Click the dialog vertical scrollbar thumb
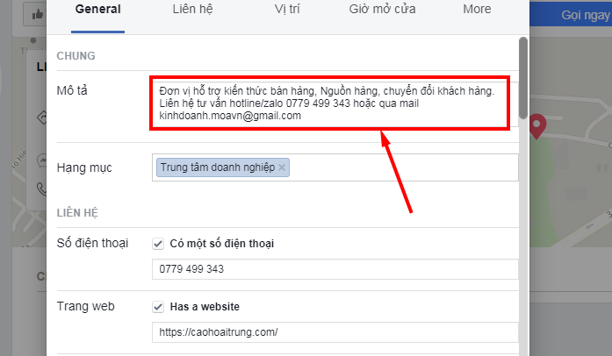 coord(523,78)
